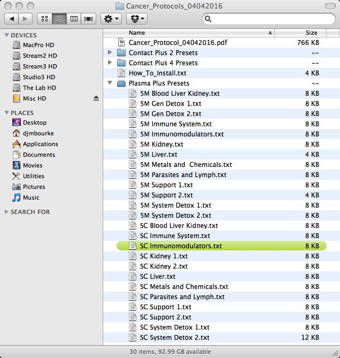340x358 pixels.
Task: Select the 5M Blood Liver Kidney.txt icon
Action: (x=133, y=94)
